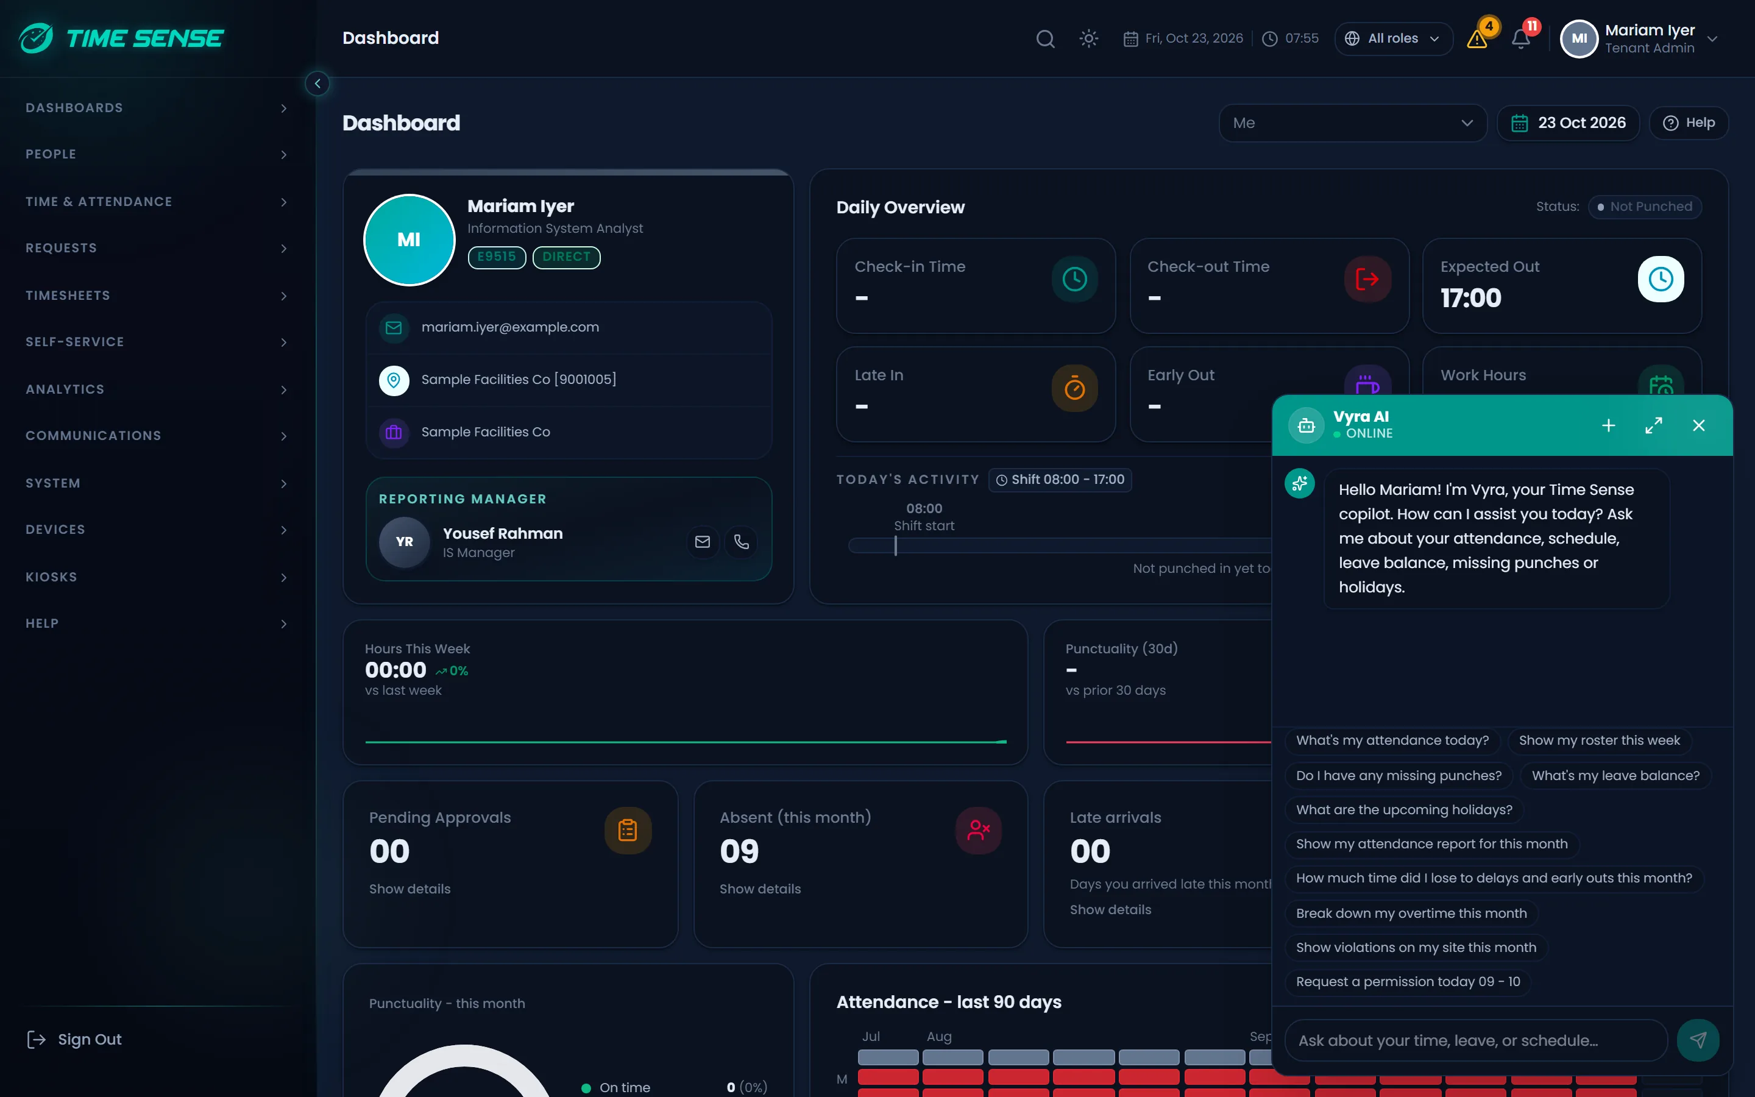Screen dimensions: 1755x1097
Task: Toggle light theme with sun icon
Action: pyautogui.click(x=1088, y=38)
